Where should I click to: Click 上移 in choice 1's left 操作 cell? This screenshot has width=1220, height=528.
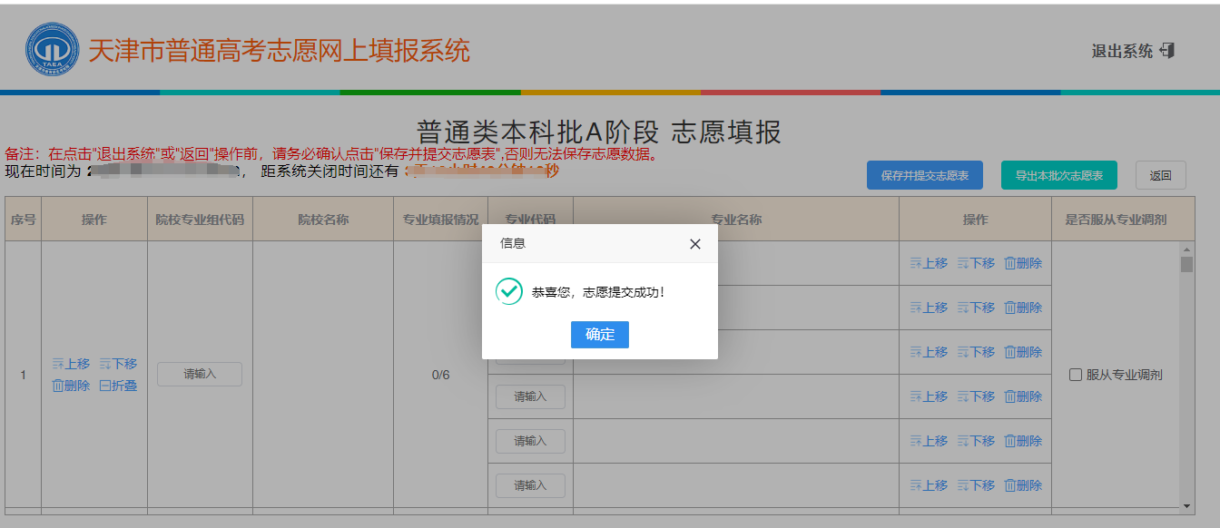tap(71, 364)
